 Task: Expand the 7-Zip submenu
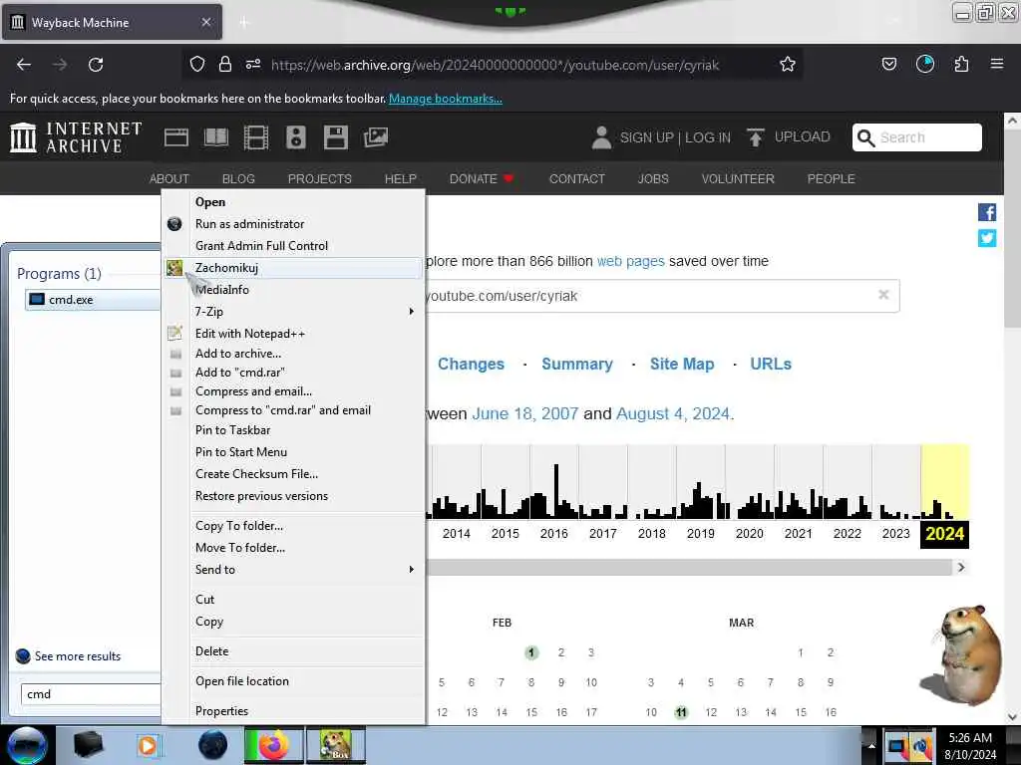tap(294, 312)
